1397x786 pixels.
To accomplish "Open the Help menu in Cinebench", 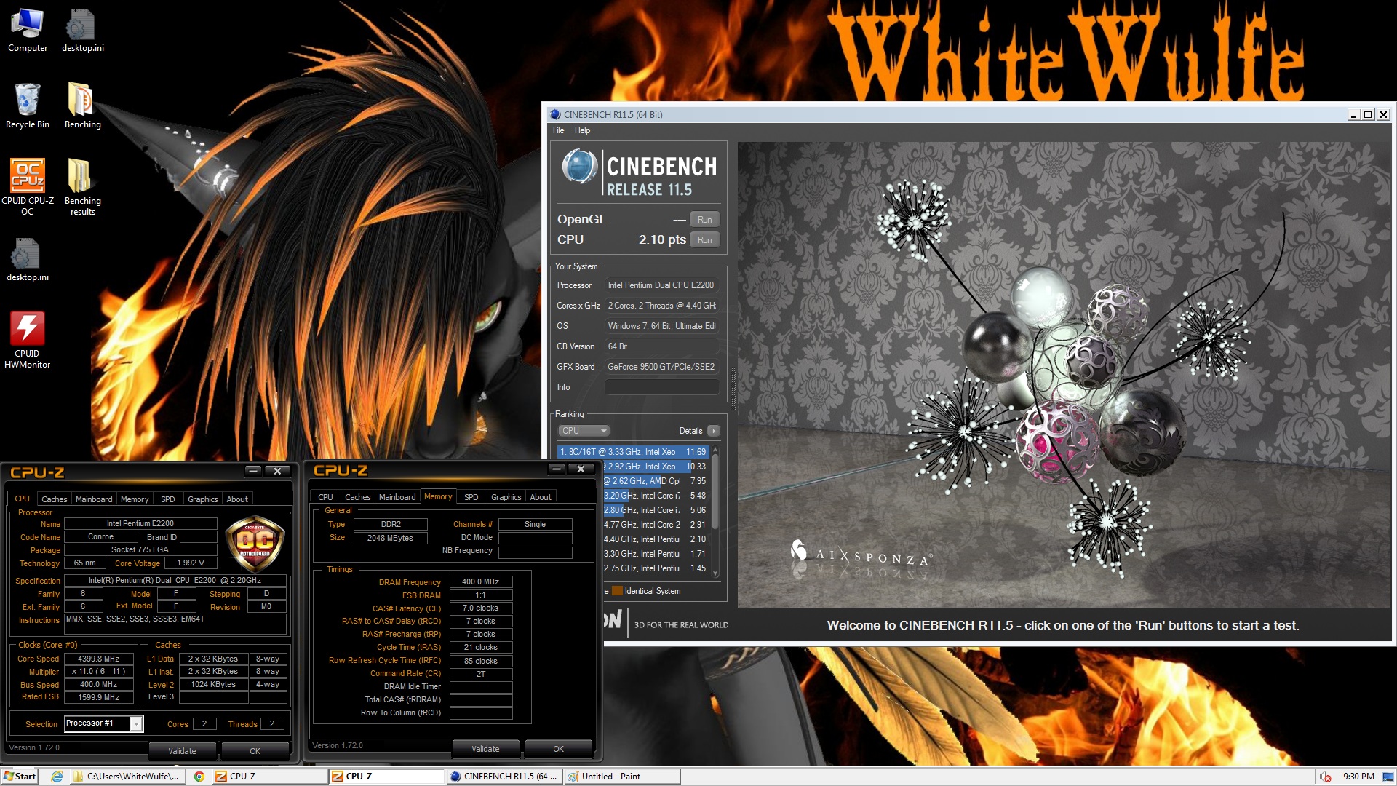I will (582, 130).
